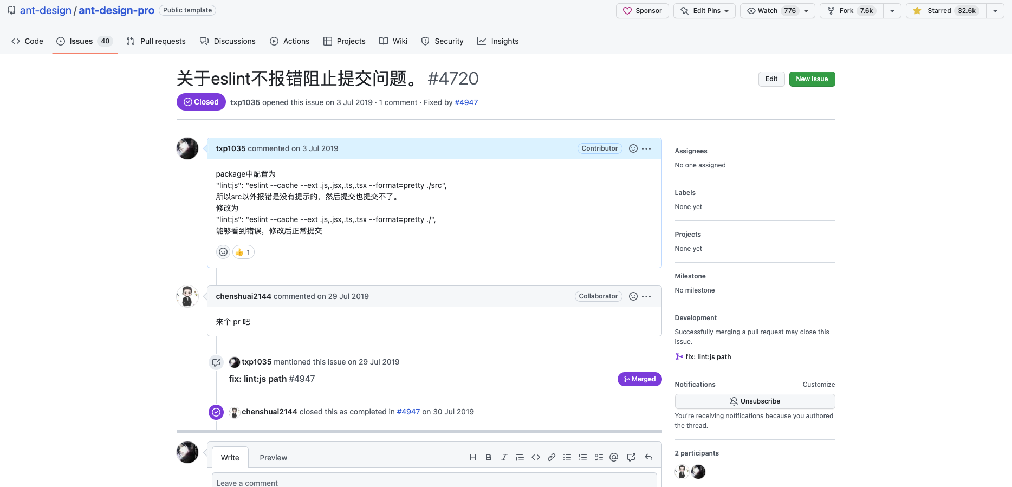Click the New issue button
Image resolution: width=1012 pixels, height=487 pixels.
point(812,79)
